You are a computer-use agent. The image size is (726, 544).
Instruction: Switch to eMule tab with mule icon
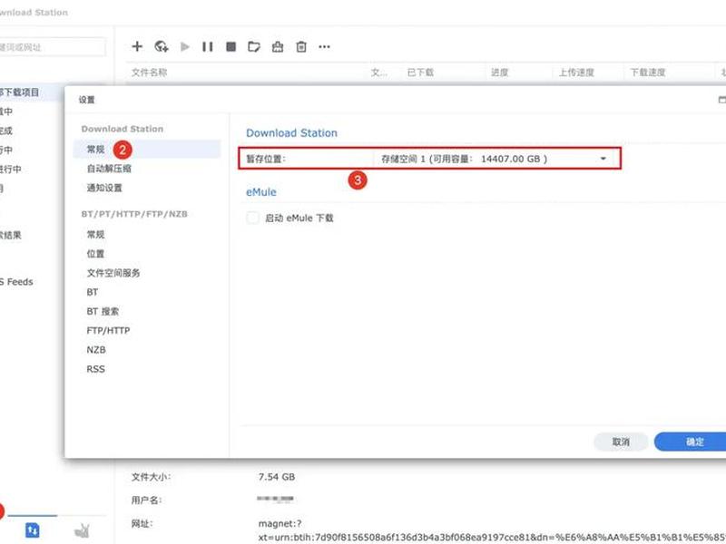click(82, 530)
